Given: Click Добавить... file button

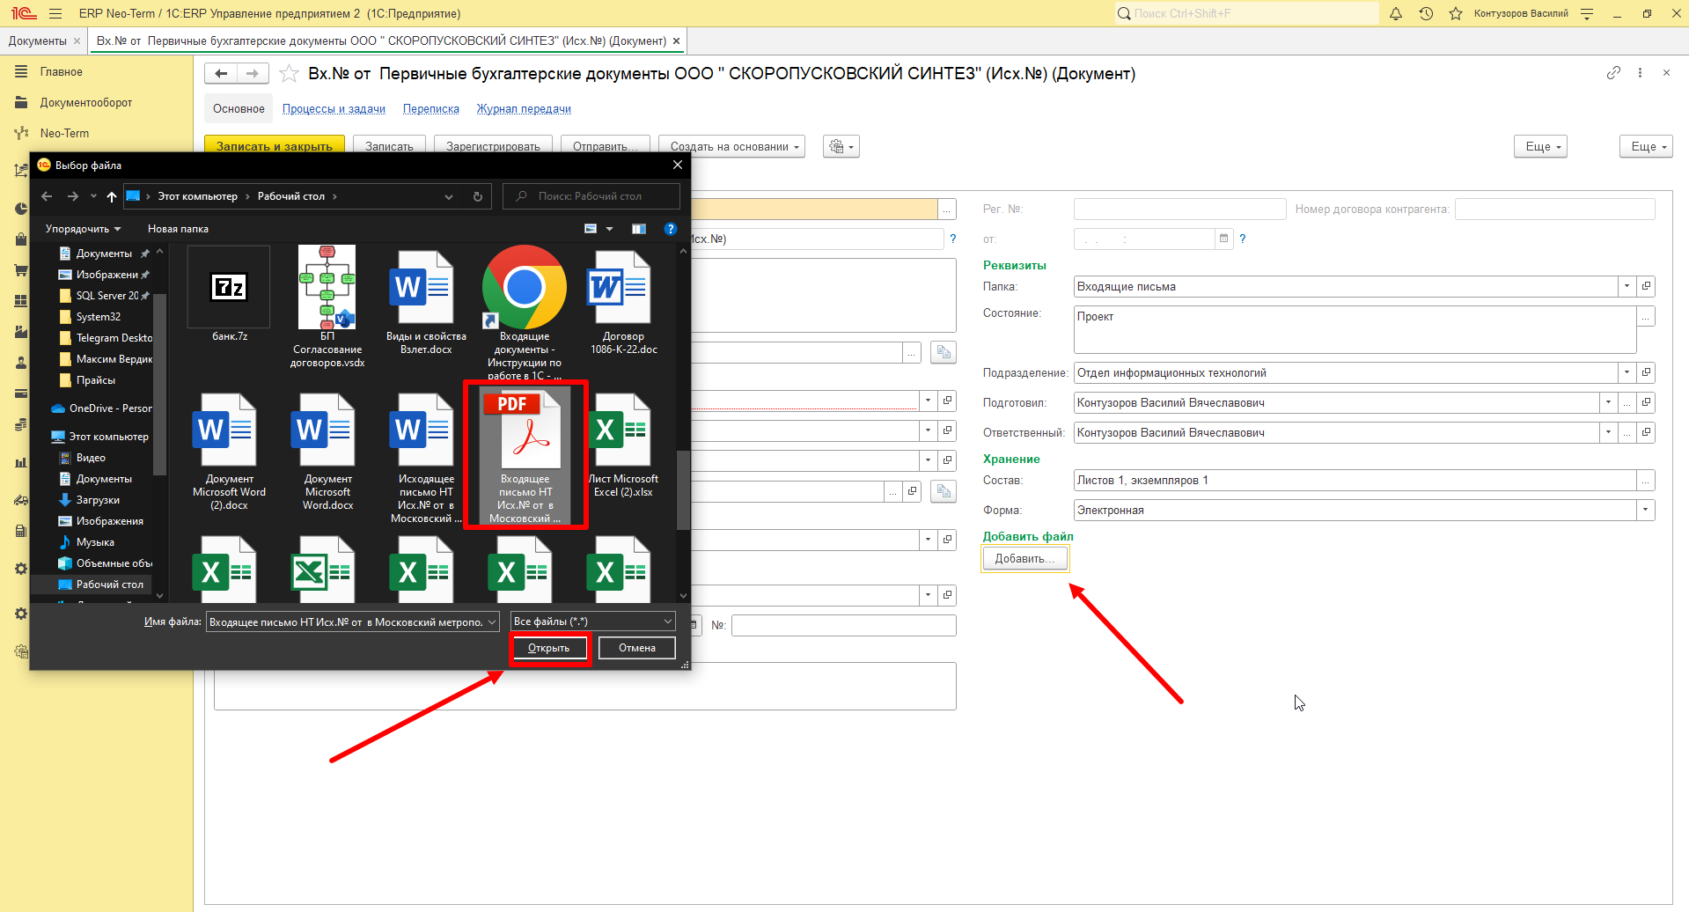Looking at the screenshot, I should click(1024, 558).
